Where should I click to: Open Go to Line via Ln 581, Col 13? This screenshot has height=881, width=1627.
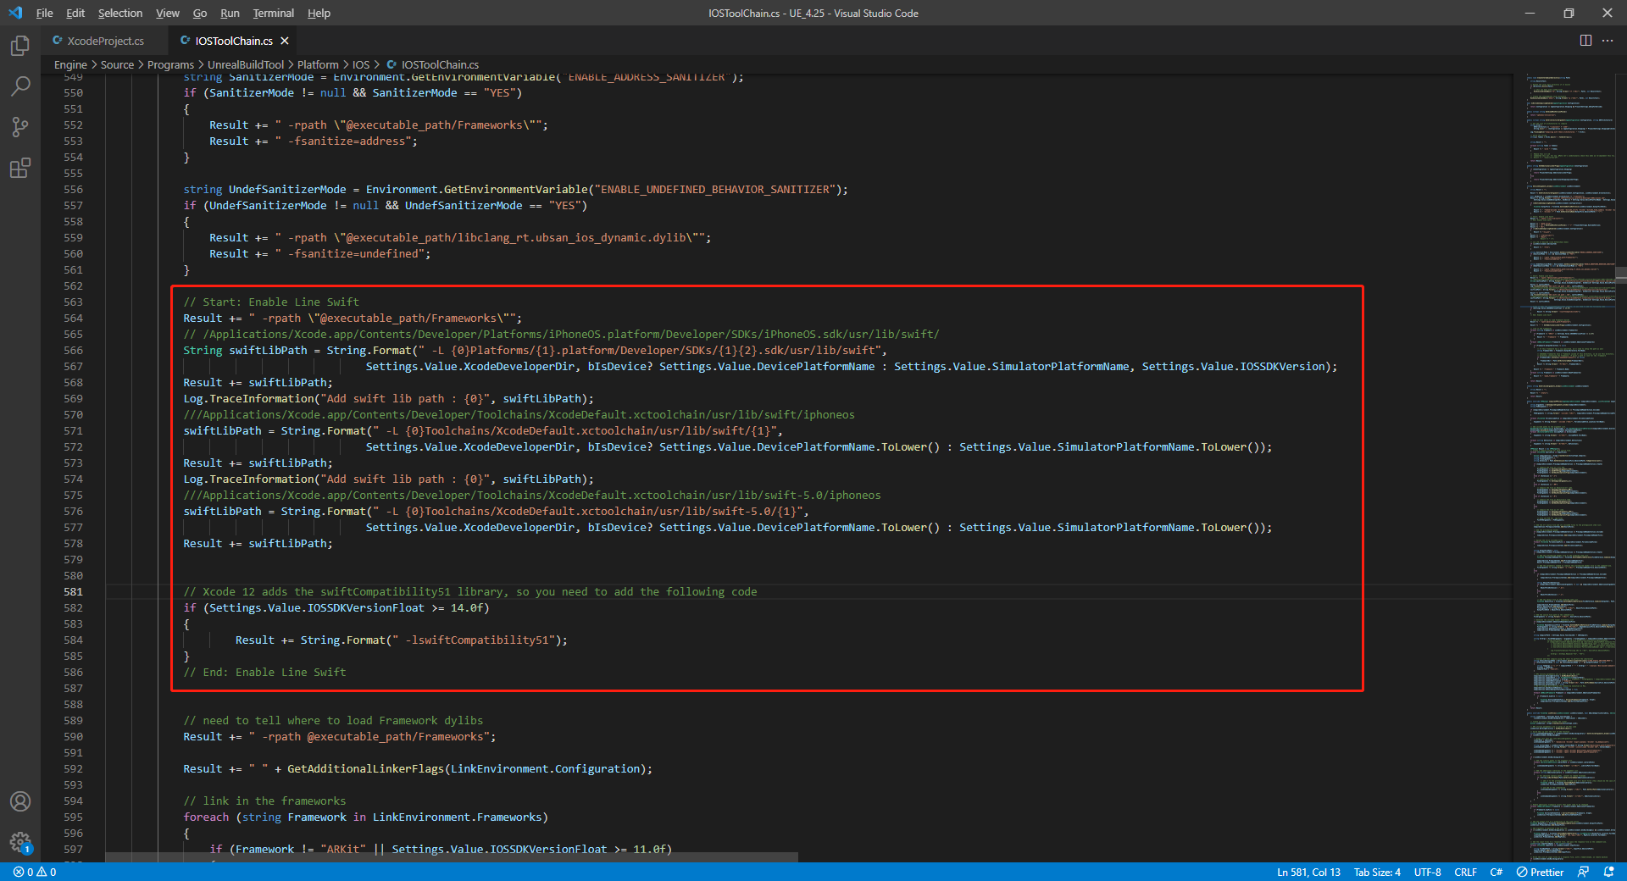point(1308,872)
